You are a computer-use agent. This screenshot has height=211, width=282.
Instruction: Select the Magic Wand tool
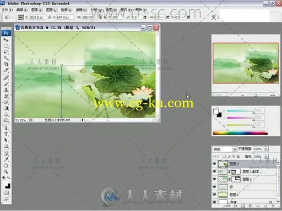pos(6,58)
